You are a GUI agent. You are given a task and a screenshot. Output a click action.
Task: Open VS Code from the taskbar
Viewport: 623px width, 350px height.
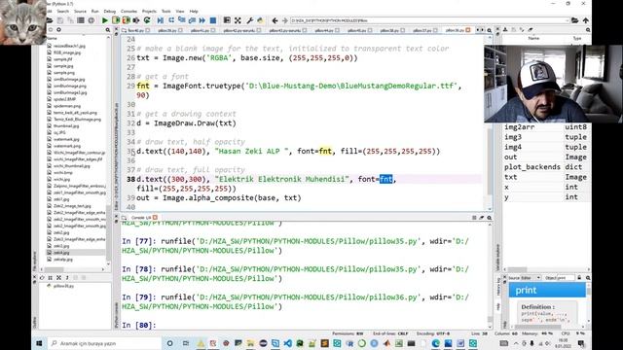coord(287,343)
